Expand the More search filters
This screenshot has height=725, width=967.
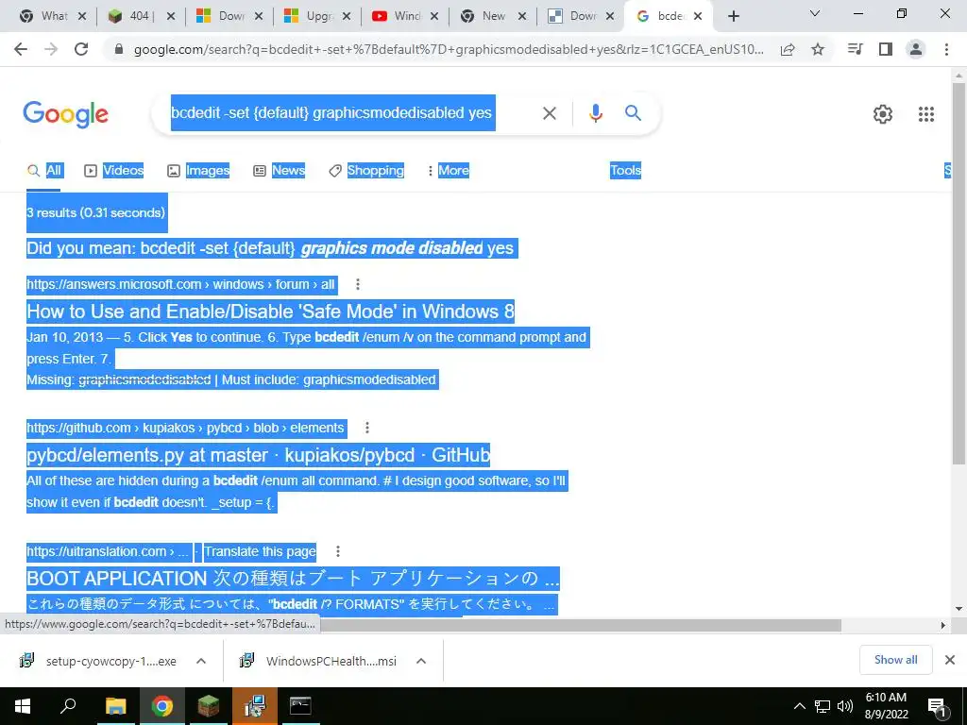pos(449,170)
